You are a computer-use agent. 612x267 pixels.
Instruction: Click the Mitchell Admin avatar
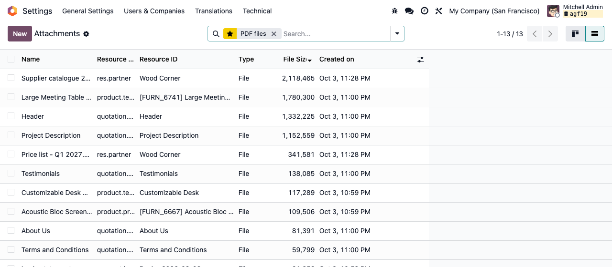coord(553,11)
